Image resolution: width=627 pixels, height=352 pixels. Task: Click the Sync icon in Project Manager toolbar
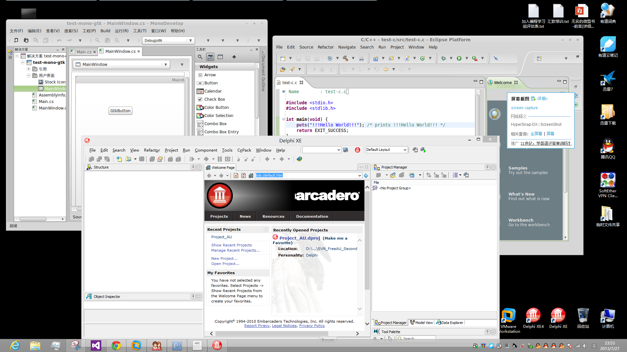pos(428,175)
